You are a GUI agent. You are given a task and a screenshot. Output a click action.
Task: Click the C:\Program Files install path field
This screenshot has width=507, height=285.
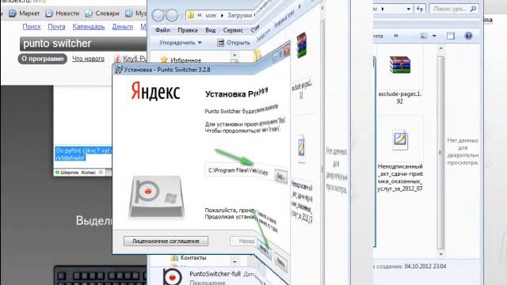point(238,171)
